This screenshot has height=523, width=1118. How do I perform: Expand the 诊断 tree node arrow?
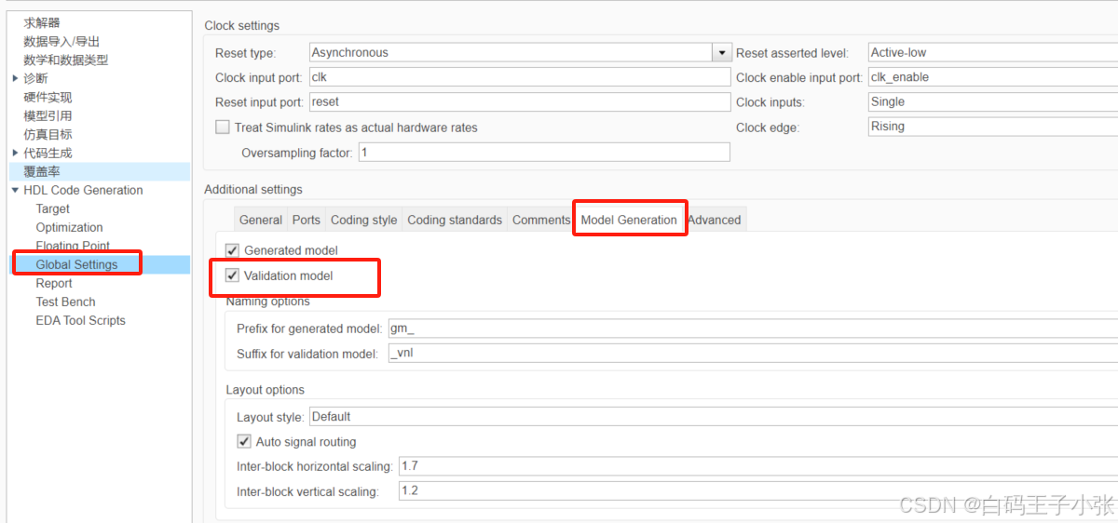click(15, 78)
